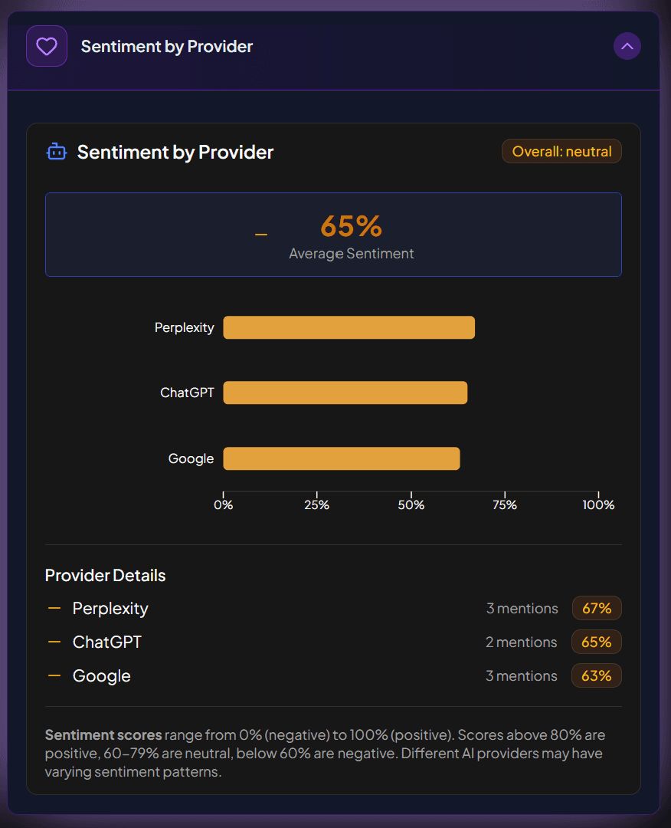Click the dash icon next to ChatGPT

click(54, 642)
